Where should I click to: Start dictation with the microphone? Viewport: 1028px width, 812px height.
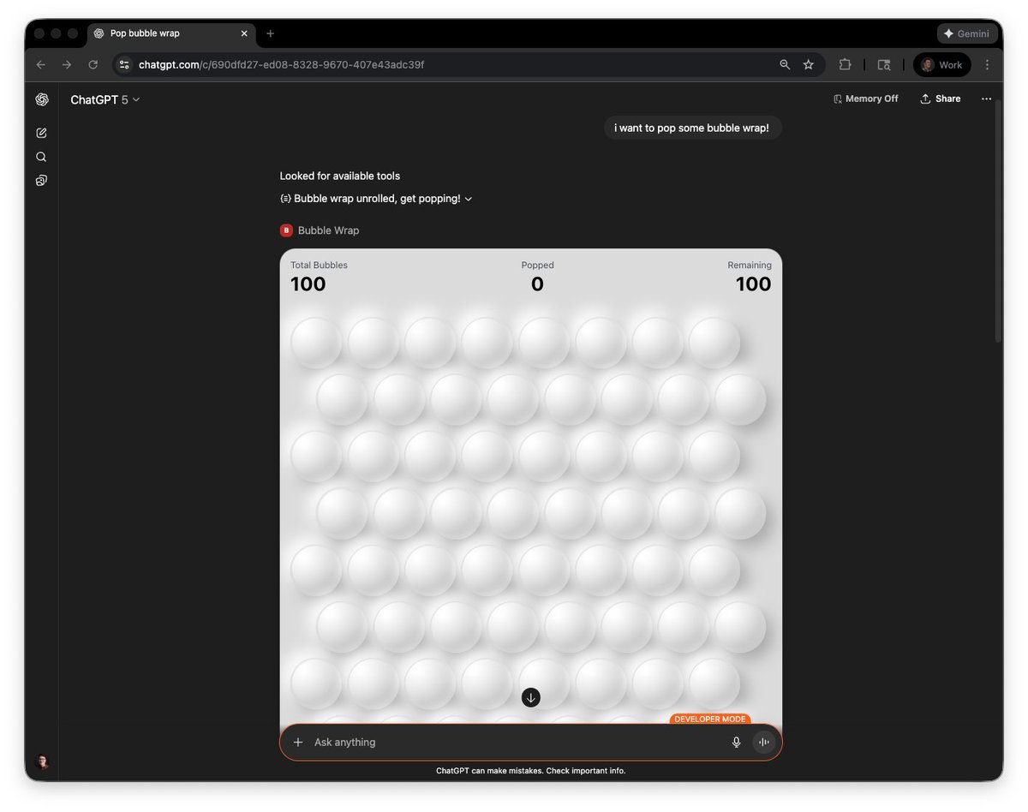(736, 743)
